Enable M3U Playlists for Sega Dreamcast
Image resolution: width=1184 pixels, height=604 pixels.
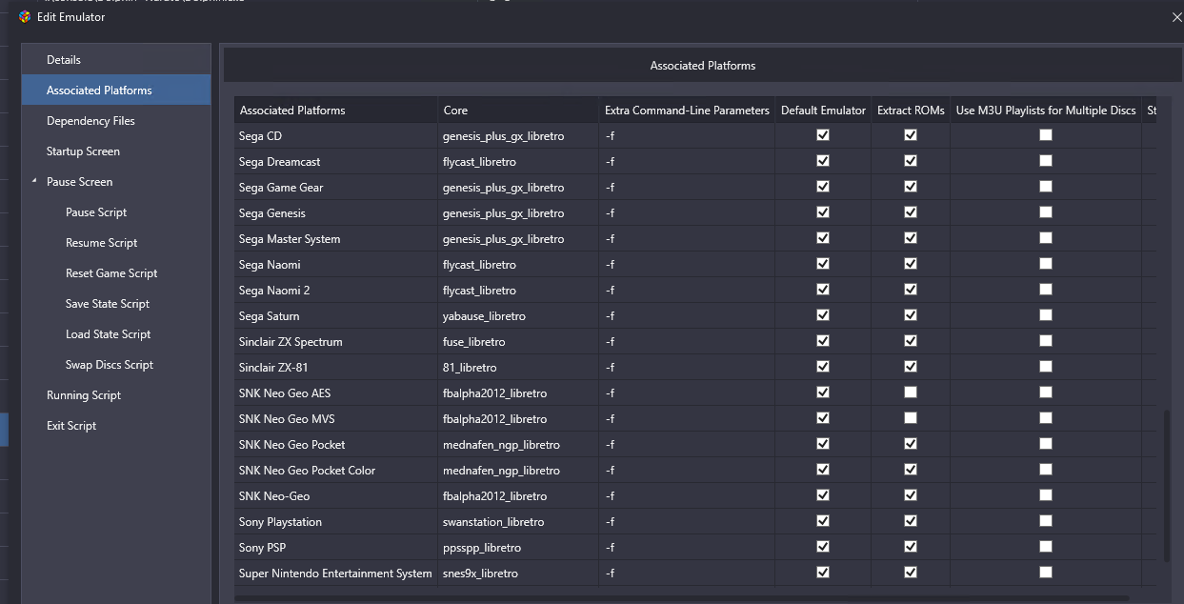click(x=1046, y=161)
